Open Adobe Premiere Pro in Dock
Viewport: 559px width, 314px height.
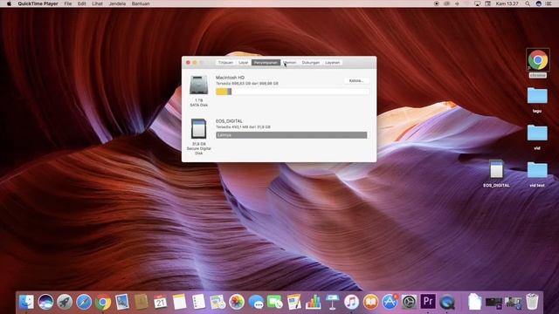pos(428,302)
